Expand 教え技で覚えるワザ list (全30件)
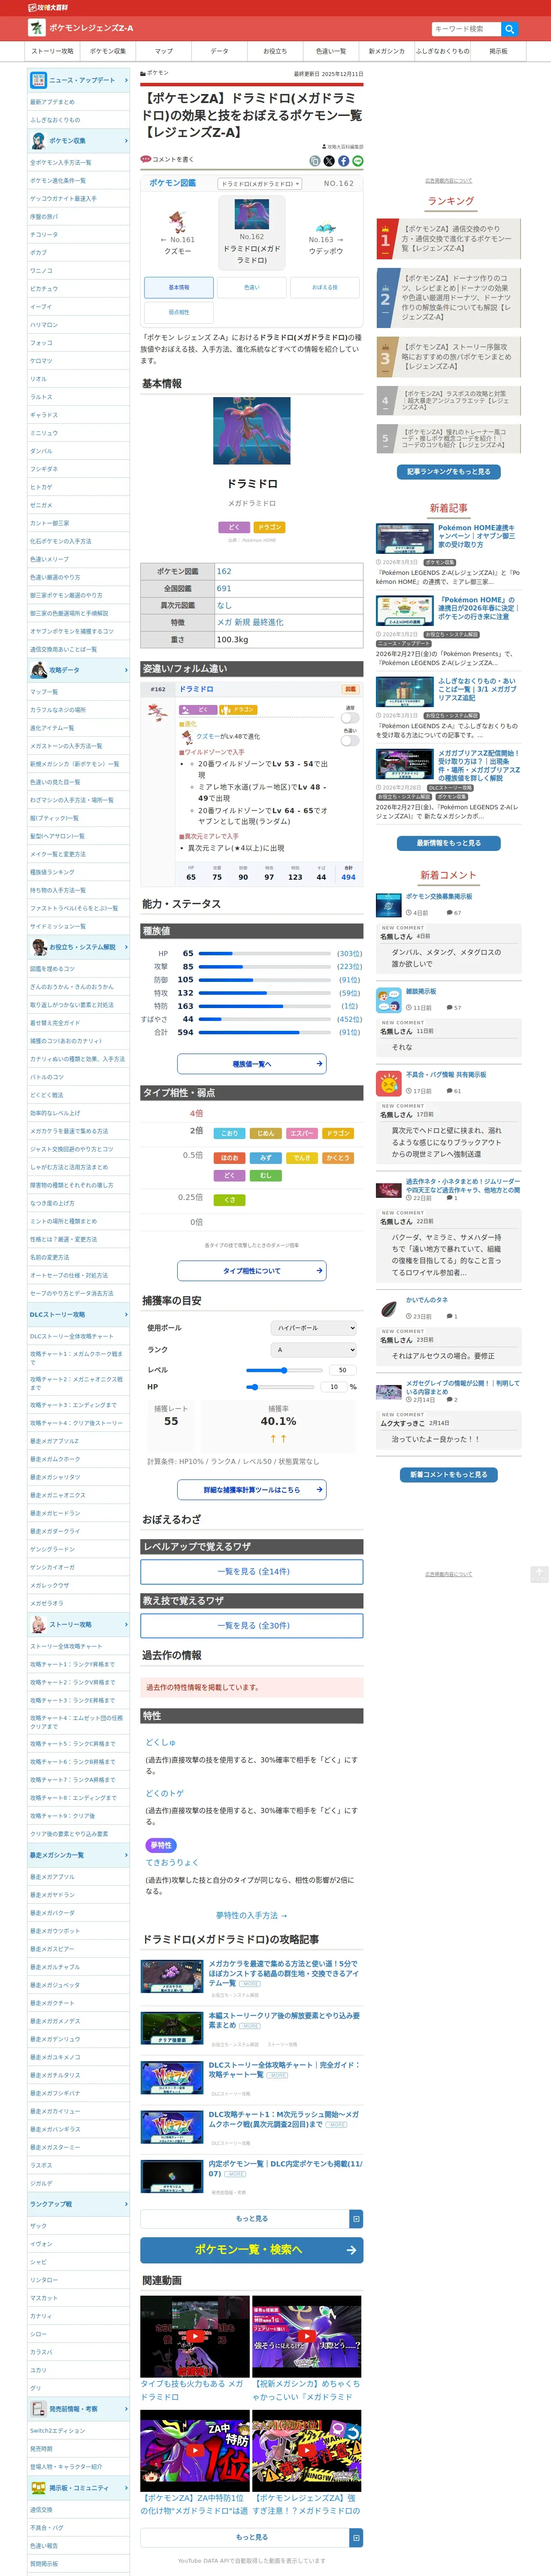 (252, 1626)
